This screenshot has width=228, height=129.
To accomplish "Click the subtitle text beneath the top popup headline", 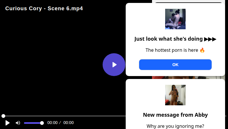I will point(172,50).
